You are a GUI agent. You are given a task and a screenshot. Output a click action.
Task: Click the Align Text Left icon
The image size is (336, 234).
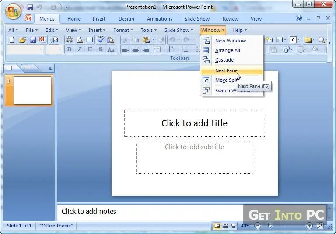click(x=126, y=49)
